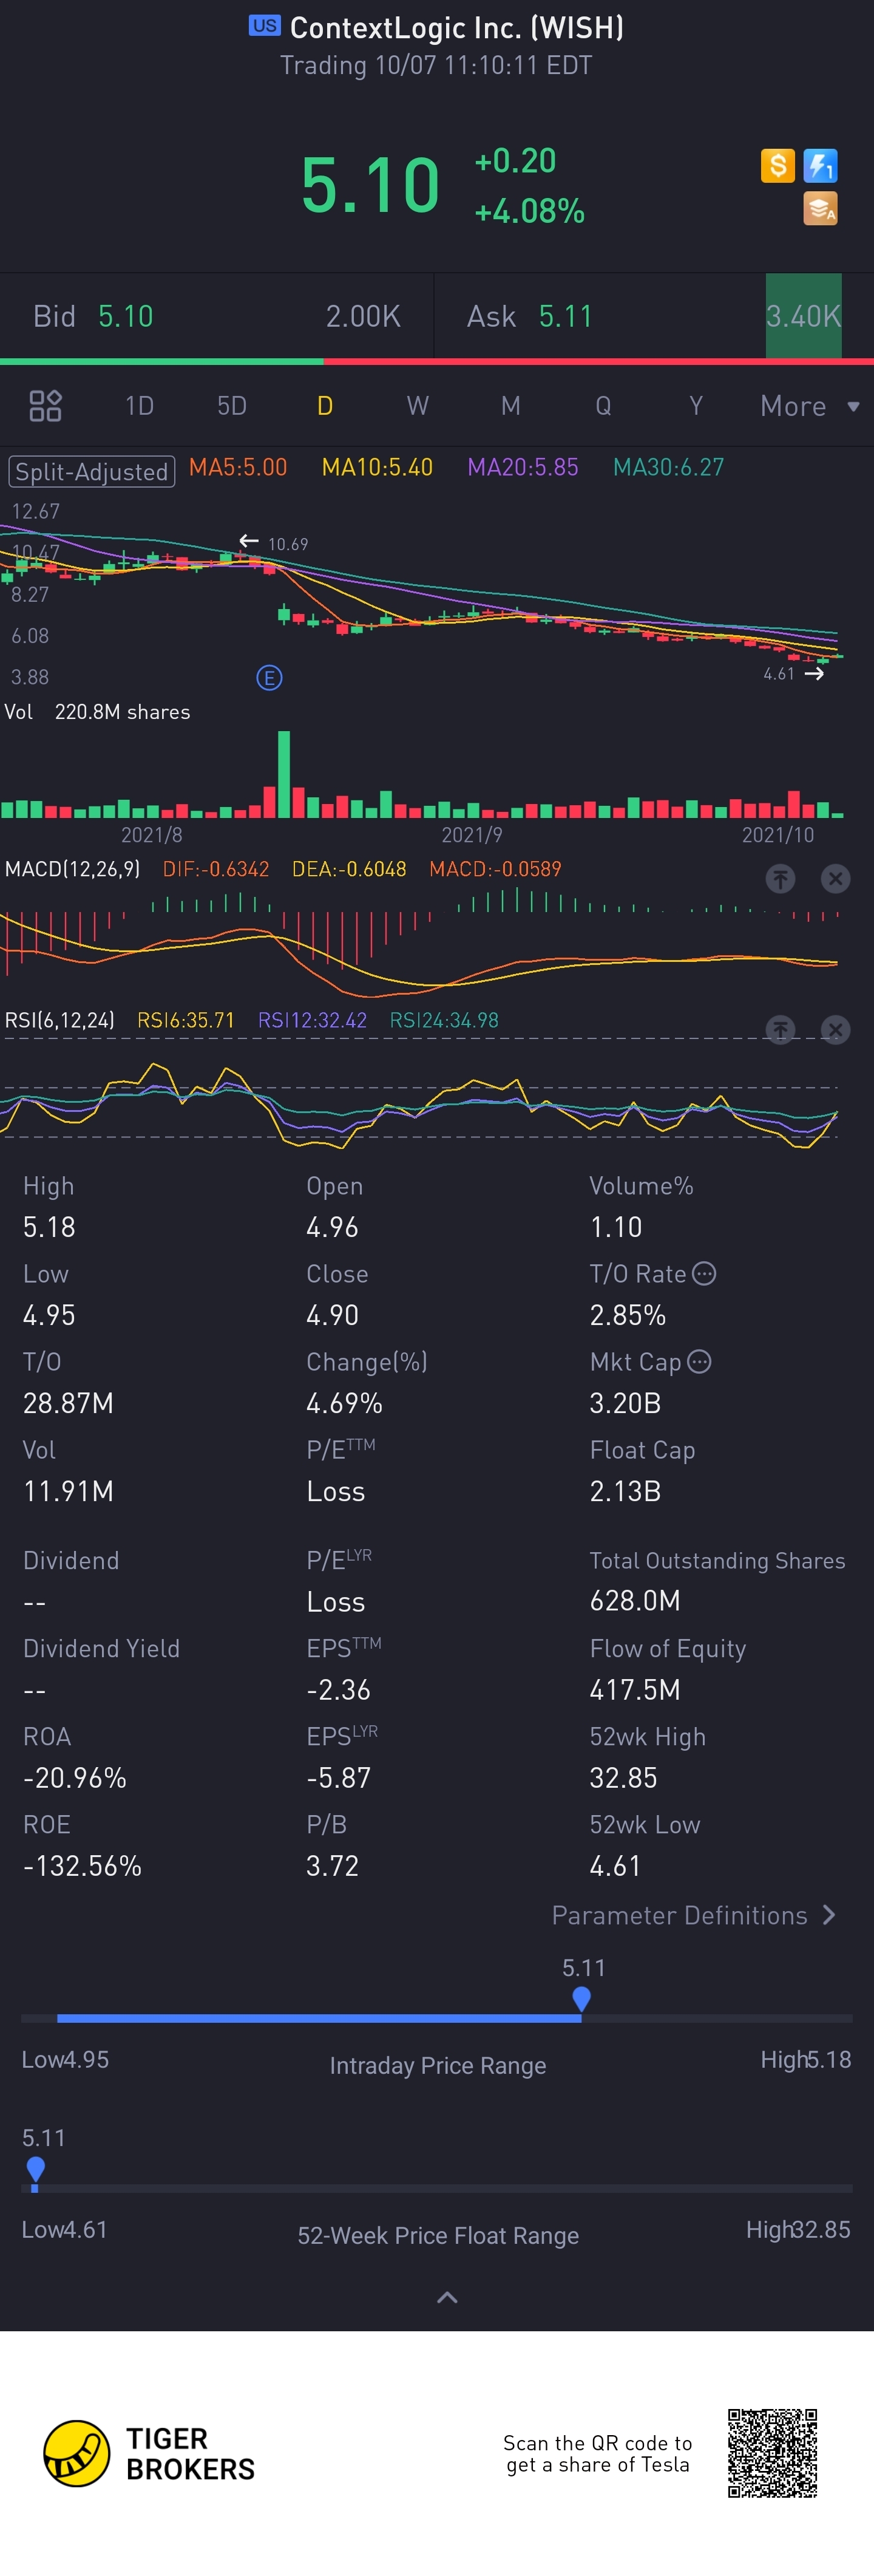Tap the MA20:5.85 label

click(523, 467)
